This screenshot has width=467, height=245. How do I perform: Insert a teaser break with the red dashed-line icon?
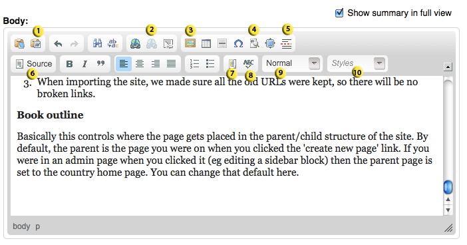(286, 44)
